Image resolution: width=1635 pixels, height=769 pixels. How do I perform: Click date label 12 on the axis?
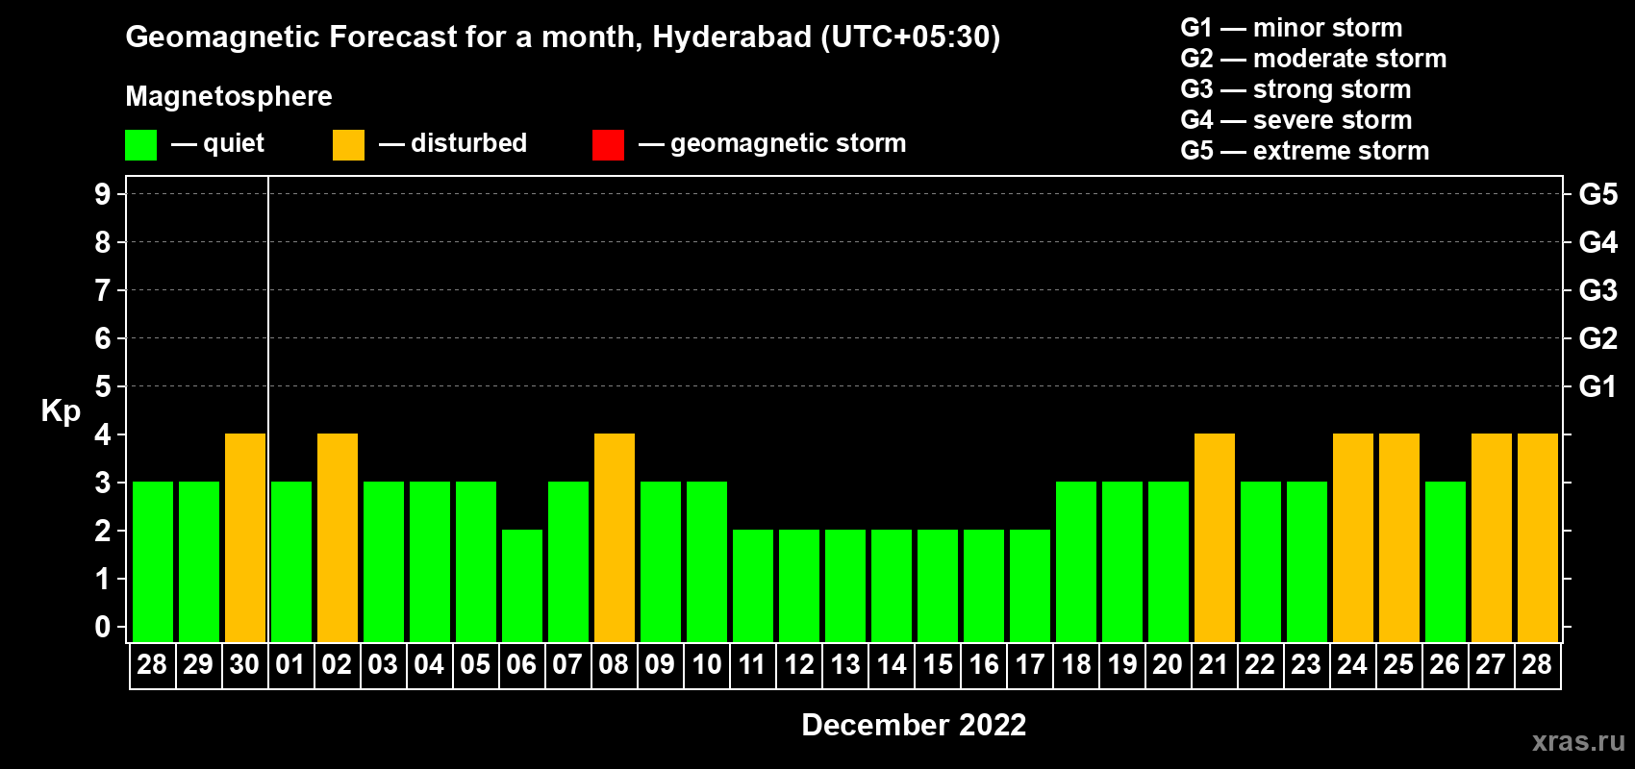798,664
